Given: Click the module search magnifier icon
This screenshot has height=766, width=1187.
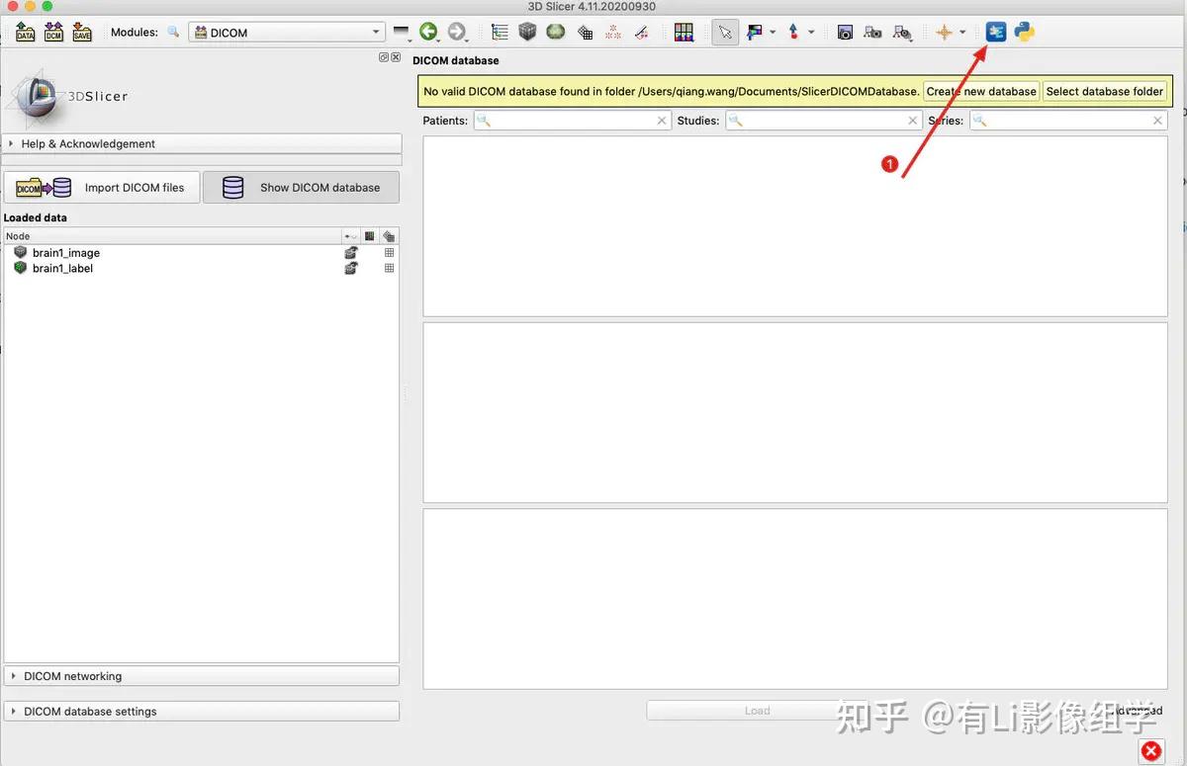Looking at the screenshot, I should point(173,32).
